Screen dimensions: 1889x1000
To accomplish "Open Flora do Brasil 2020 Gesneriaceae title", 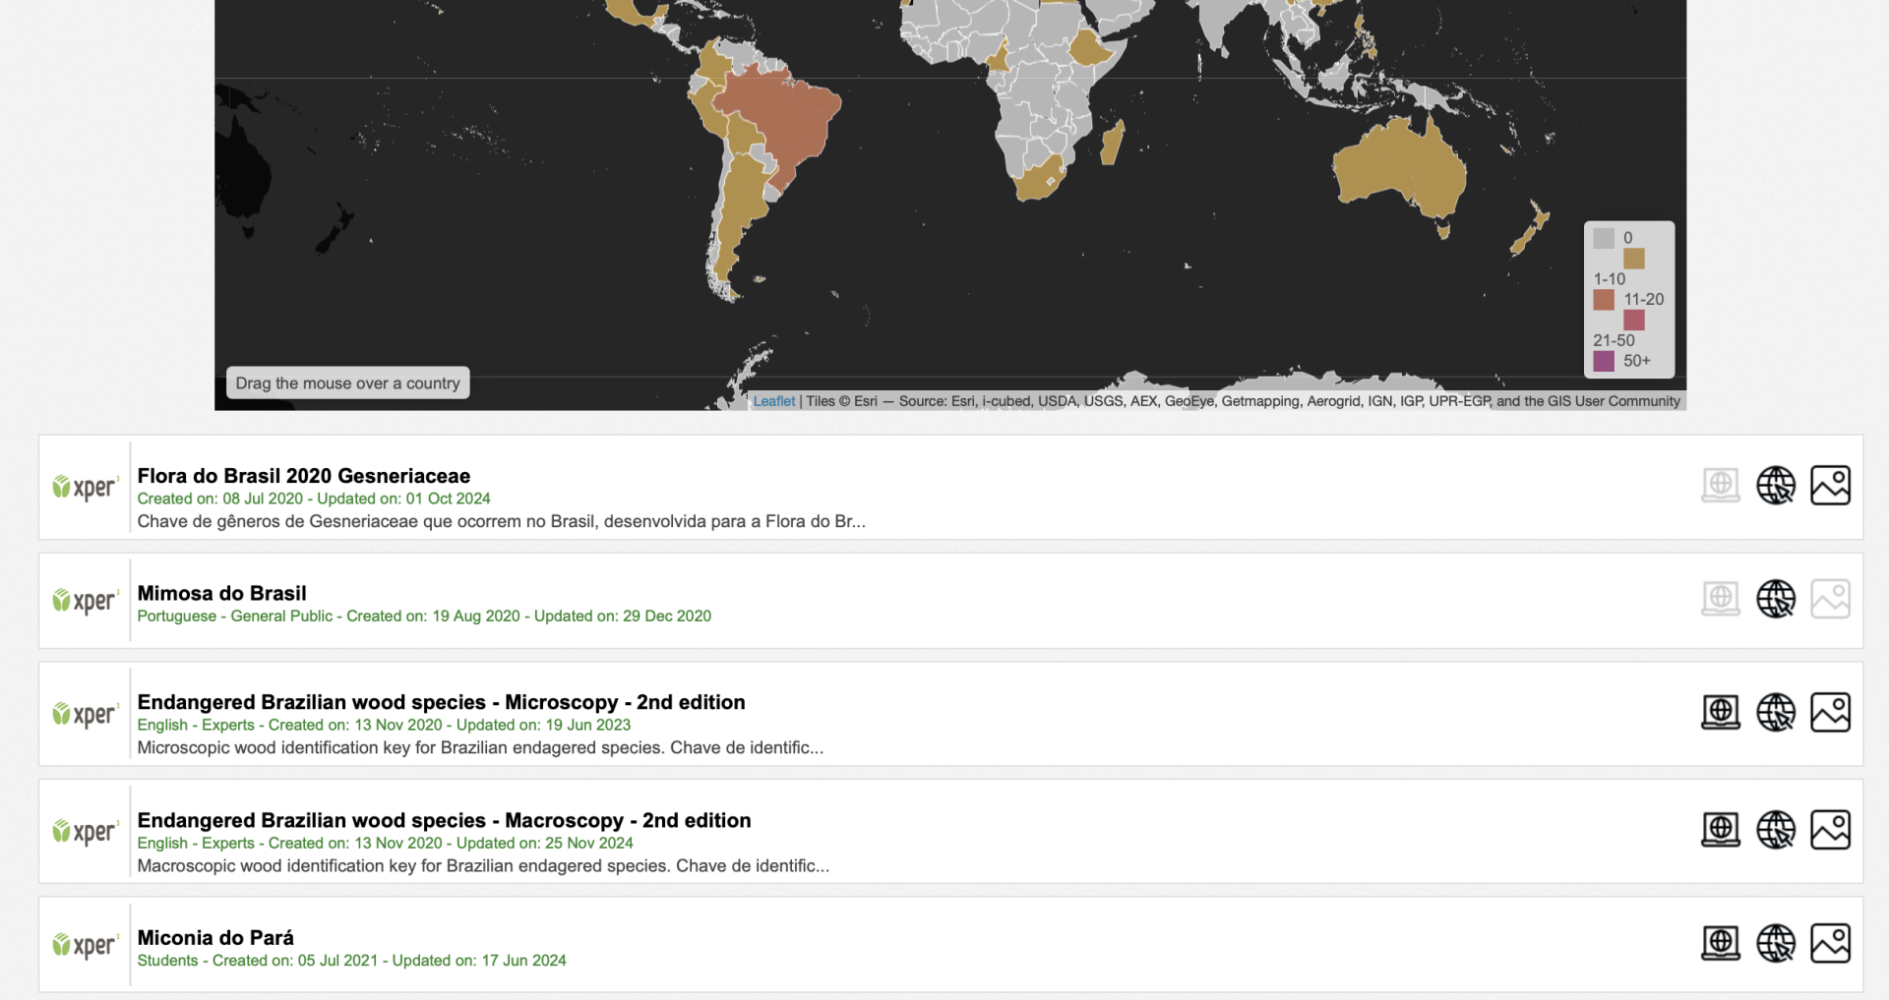I will [303, 476].
